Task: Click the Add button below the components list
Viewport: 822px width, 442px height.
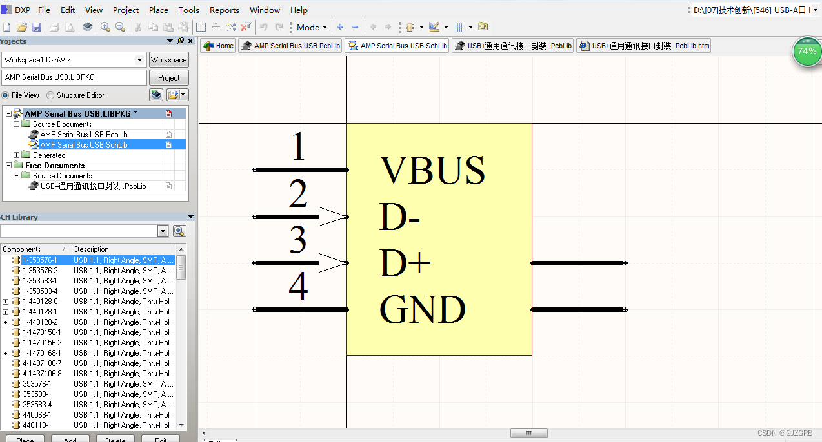Action: (x=70, y=439)
